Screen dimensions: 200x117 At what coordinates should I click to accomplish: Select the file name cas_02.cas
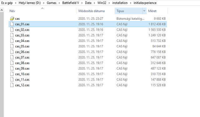(x=22, y=30)
